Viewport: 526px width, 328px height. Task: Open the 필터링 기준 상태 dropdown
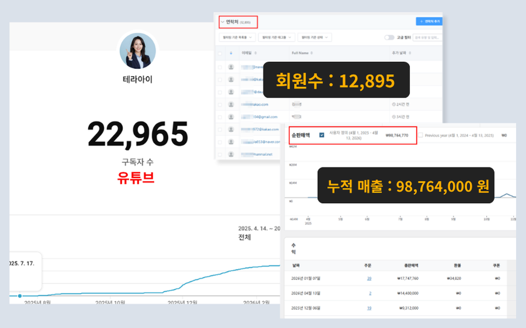click(314, 37)
